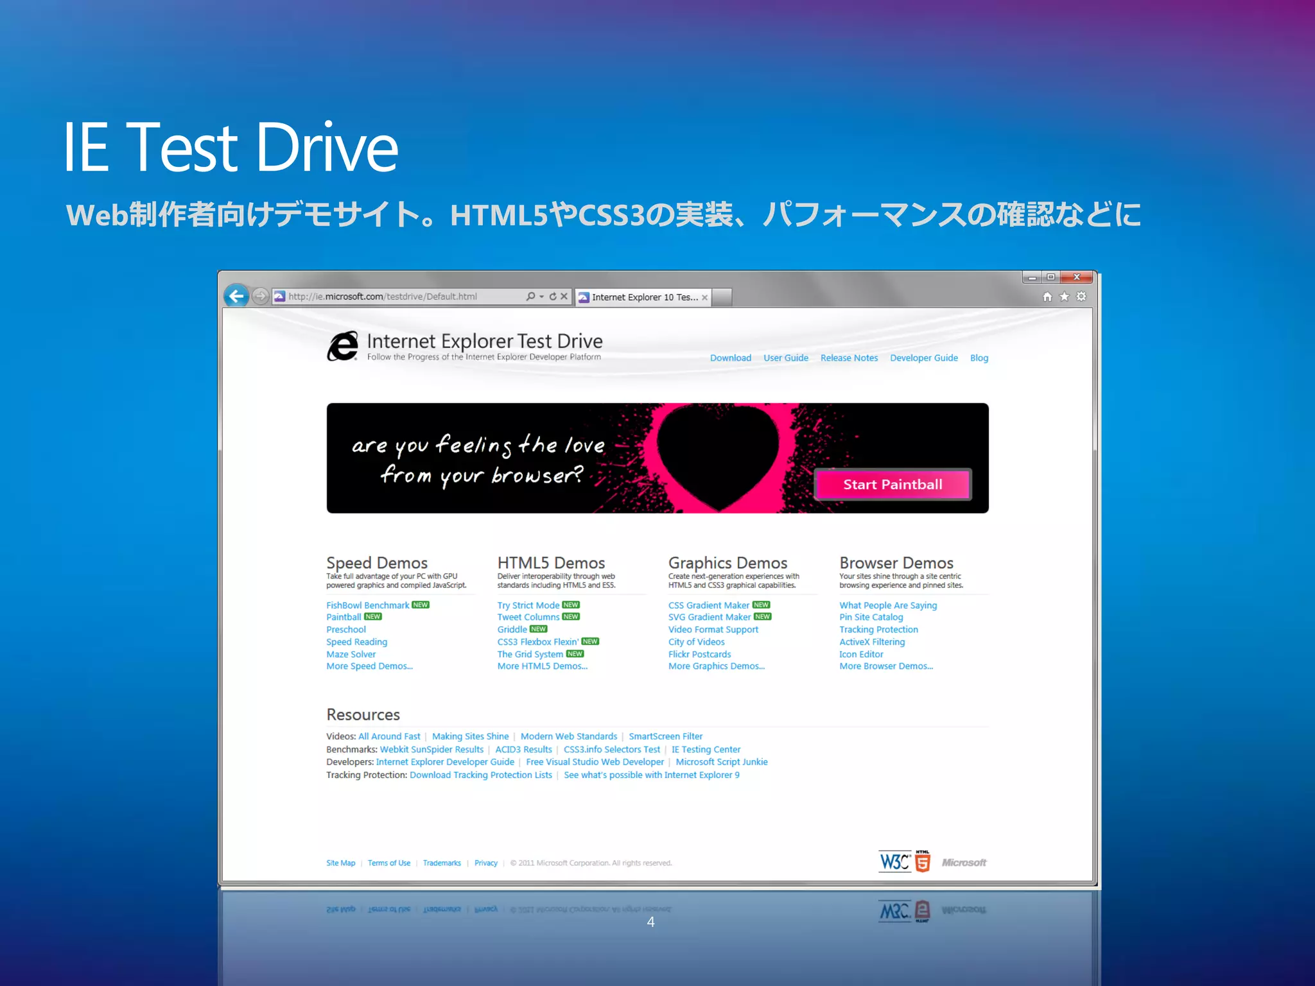Open More Browser Demos link
Image resolution: width=1315 pixels, height=986 pixels.
(x=886, y=666)
